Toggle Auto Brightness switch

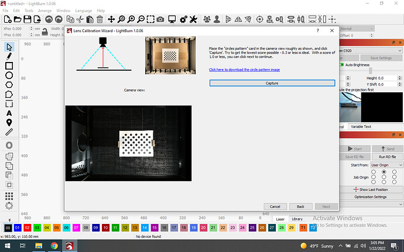click(342, 65)
